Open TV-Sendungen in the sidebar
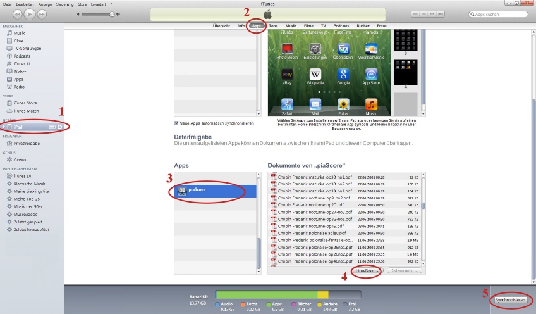536x314 pixels. point(27,49)
